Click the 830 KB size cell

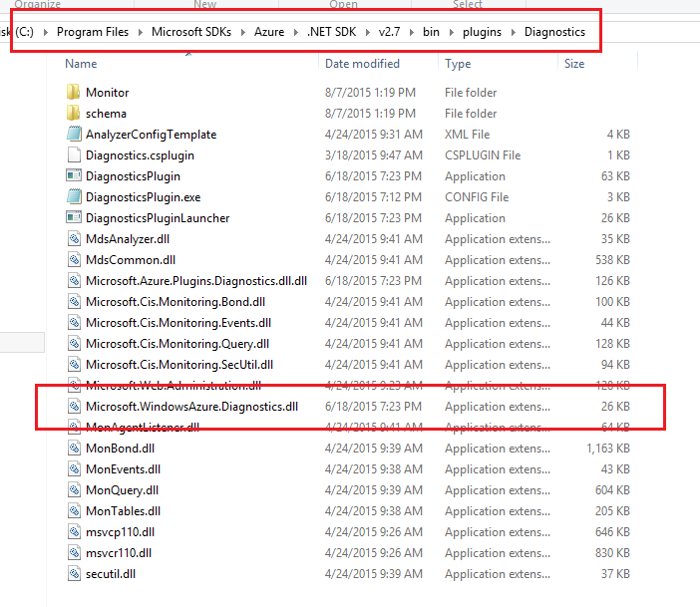coord(612,553)
